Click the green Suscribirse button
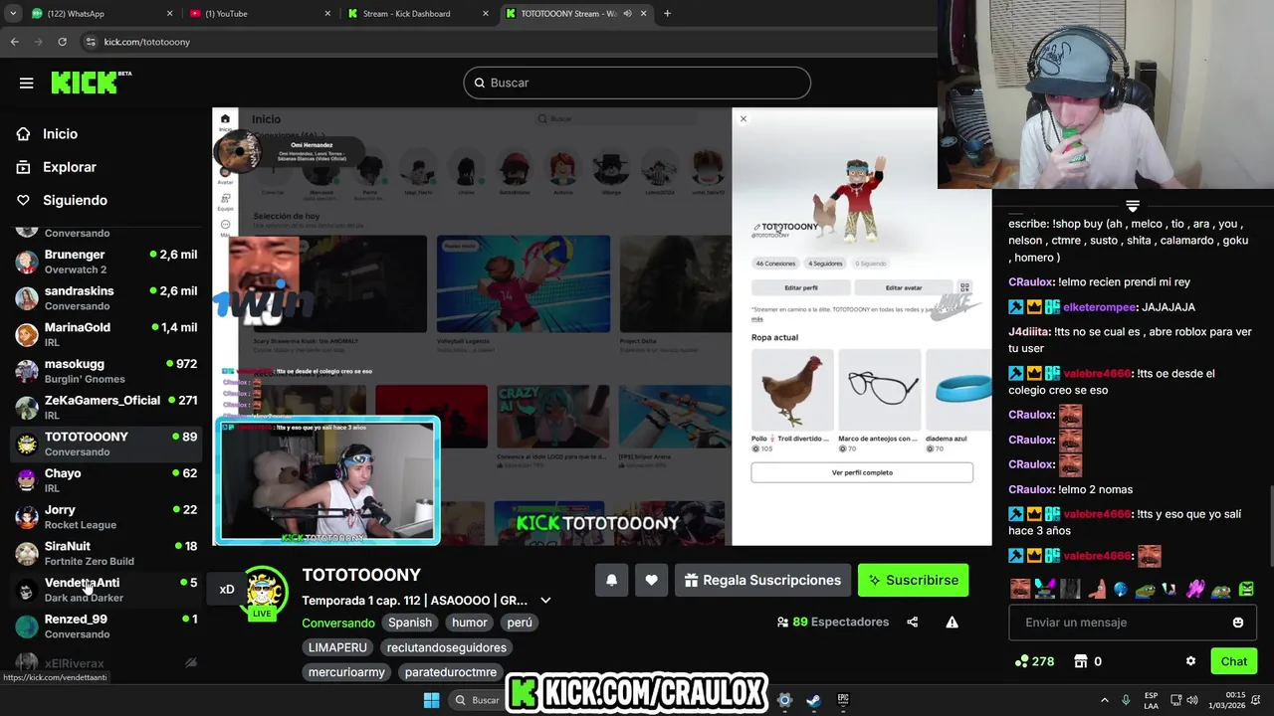This screenshot has height=716, width=1274. pyautogui.click(x=913, y=581)
